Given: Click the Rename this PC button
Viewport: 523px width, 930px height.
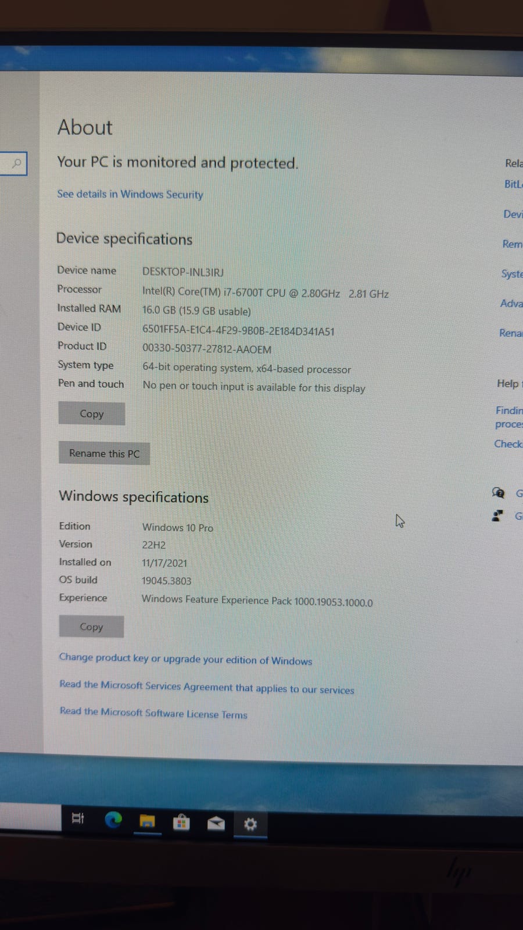Looking at the screenshot, I should (104, 453).
